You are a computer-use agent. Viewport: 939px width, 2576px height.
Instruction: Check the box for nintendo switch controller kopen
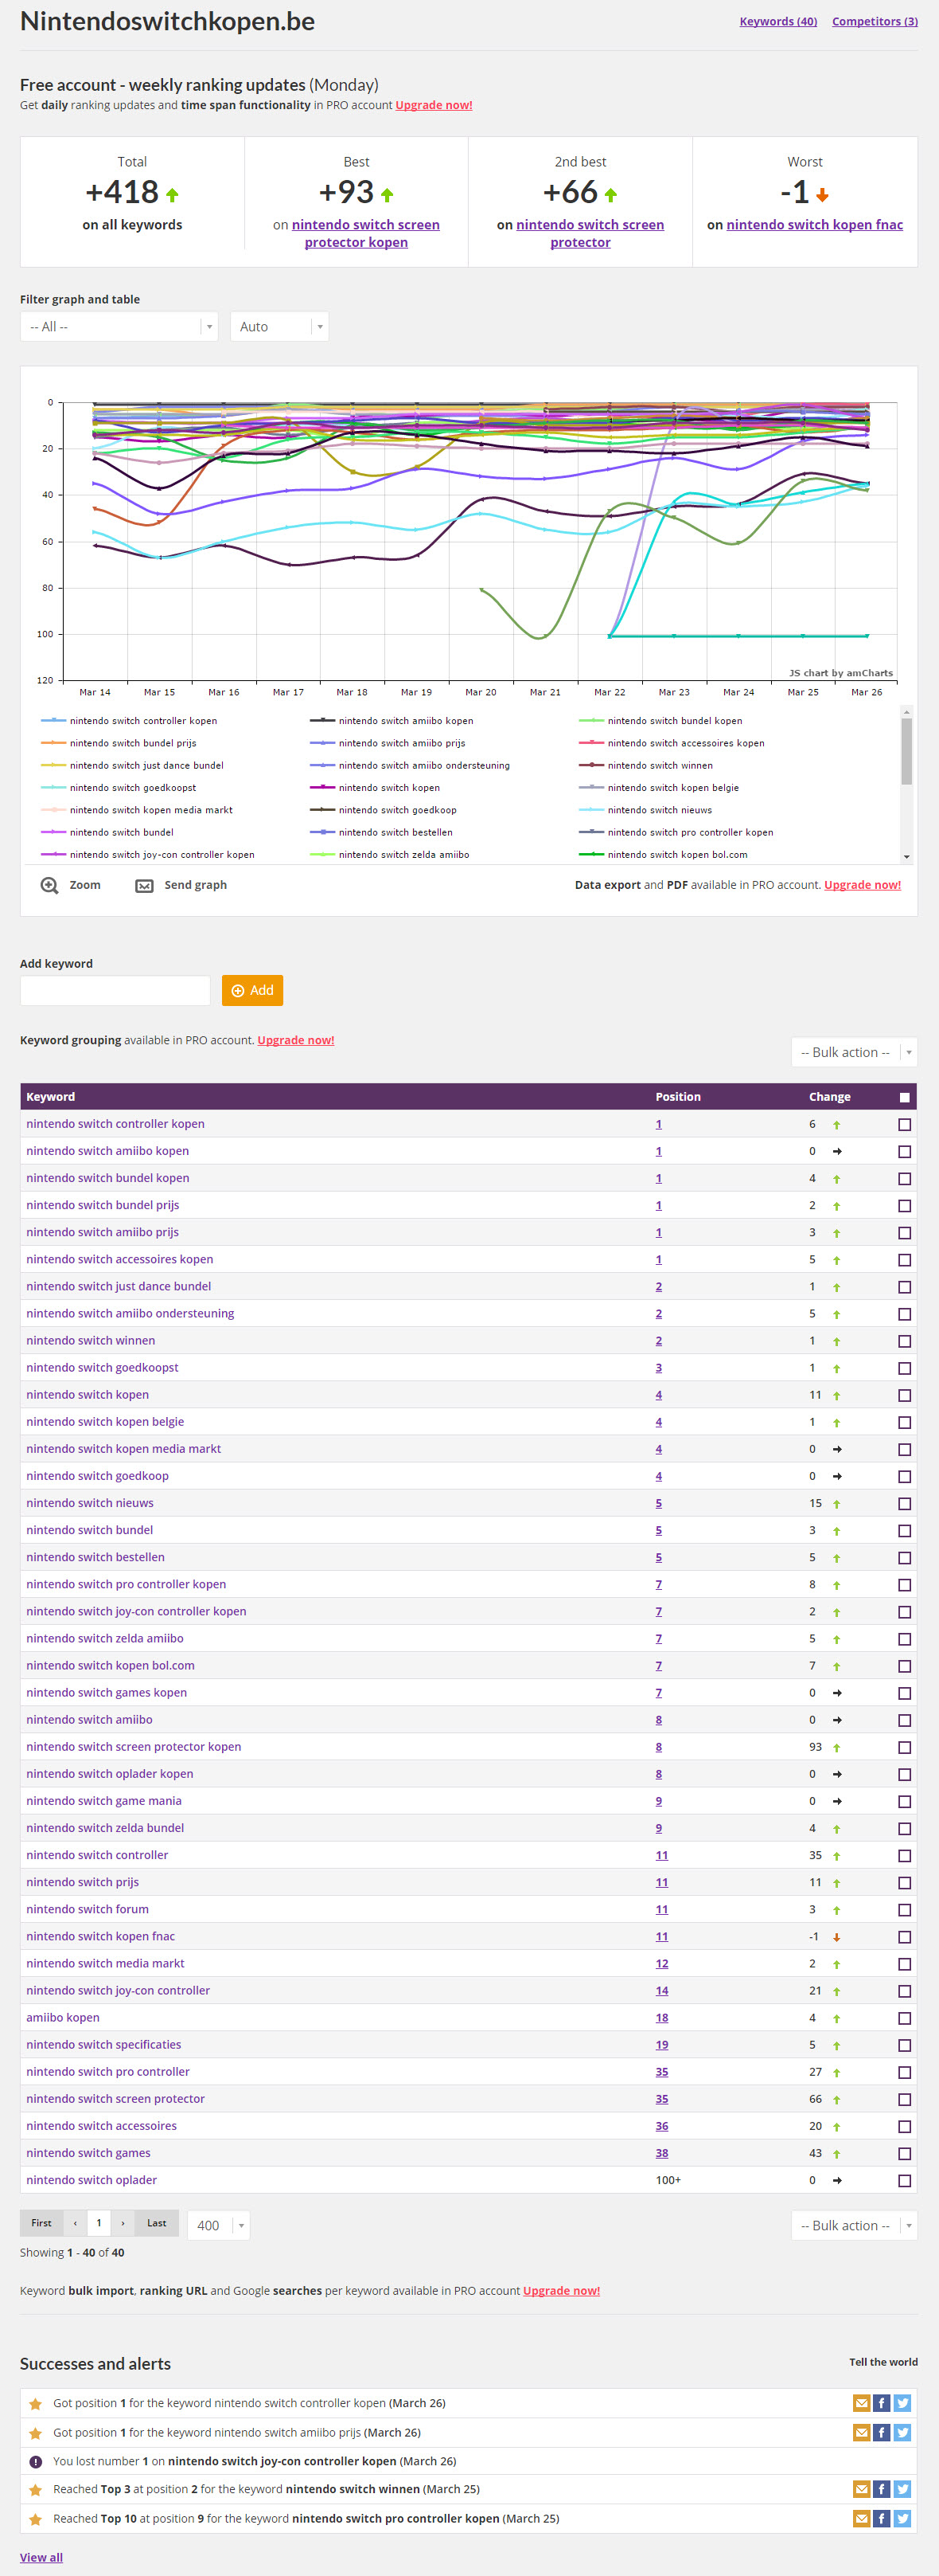905,1124
